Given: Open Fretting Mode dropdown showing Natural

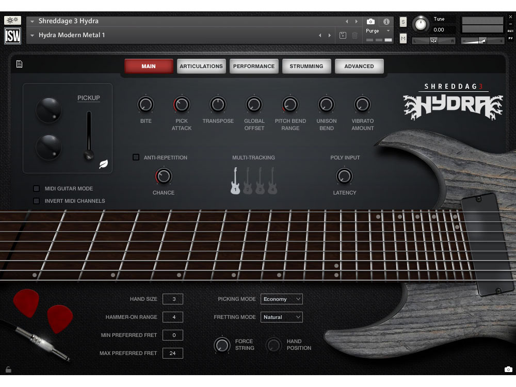Looking at the screenshot, I should [281, 317].
